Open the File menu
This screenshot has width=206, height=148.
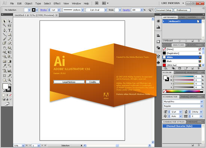coord(12,3)
